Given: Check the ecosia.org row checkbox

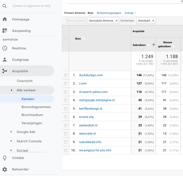Looking at the screenshot, I should click(x=66, y=117).
